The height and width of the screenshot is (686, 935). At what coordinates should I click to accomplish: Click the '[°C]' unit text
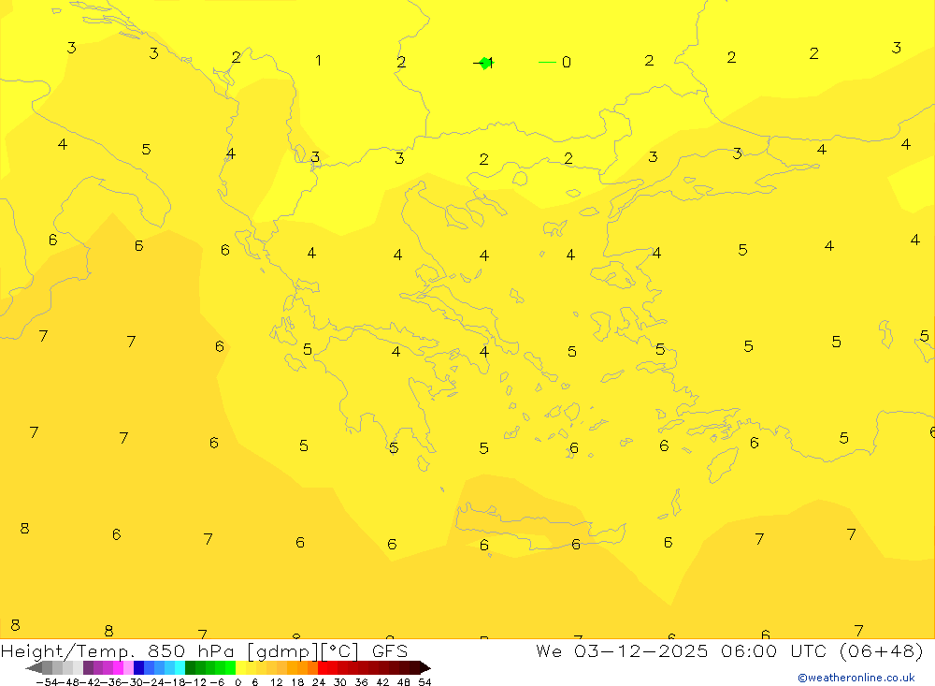340,652
